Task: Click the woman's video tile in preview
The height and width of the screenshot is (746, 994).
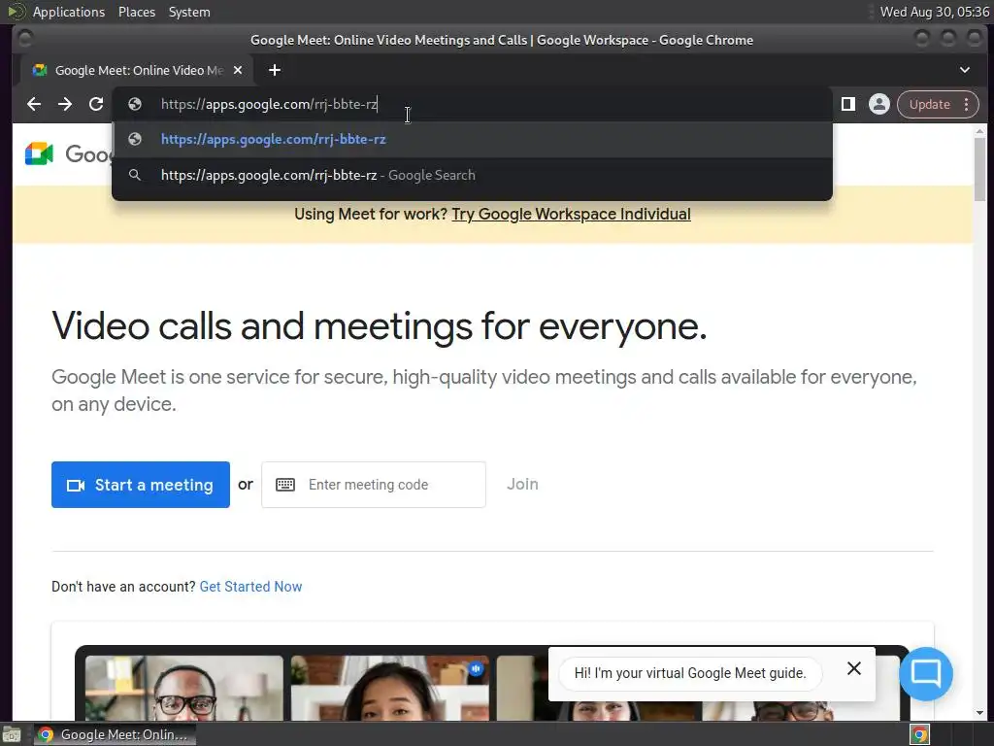Action: point(390,689)
